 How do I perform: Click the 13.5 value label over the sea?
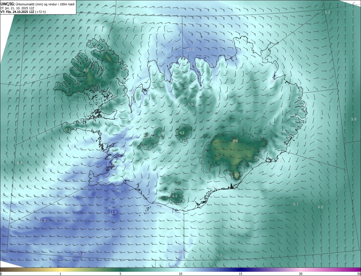coord(113,212)
